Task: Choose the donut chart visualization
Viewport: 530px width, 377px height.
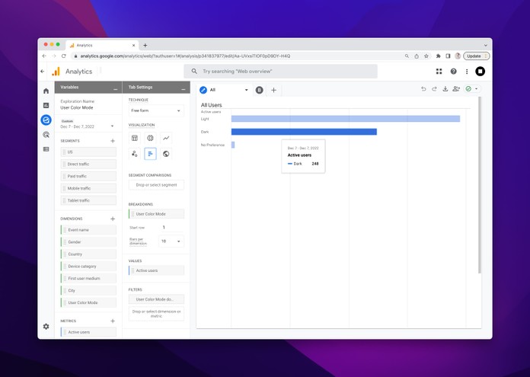Action: click(x=150, y=138)
